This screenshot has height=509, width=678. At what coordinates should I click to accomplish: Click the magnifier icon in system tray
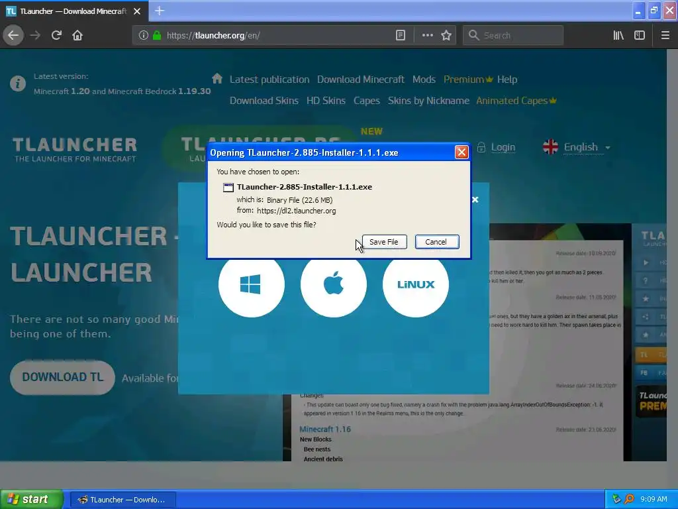pyautogui.click(x=629, y=499)
